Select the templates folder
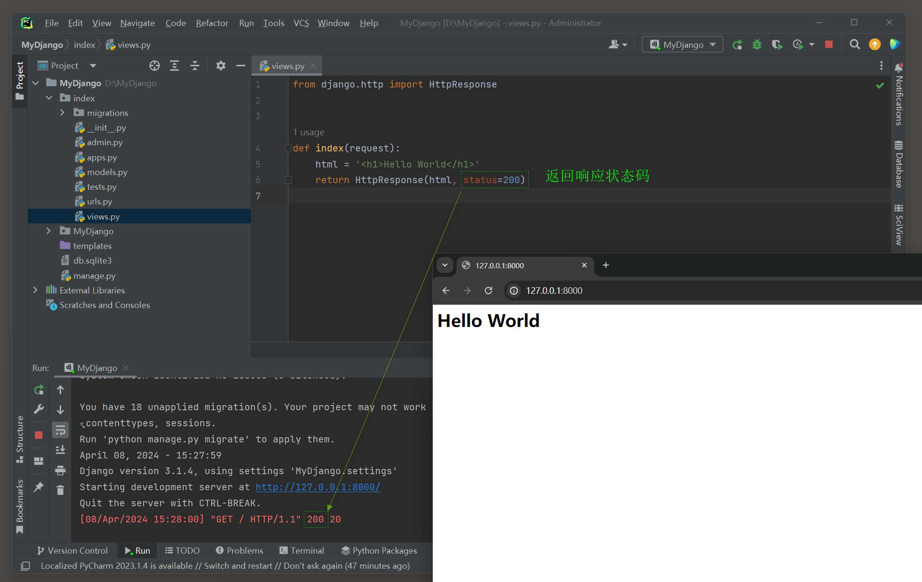The width and height of the screenshot is (922, 582). click(x=92, y=246)
